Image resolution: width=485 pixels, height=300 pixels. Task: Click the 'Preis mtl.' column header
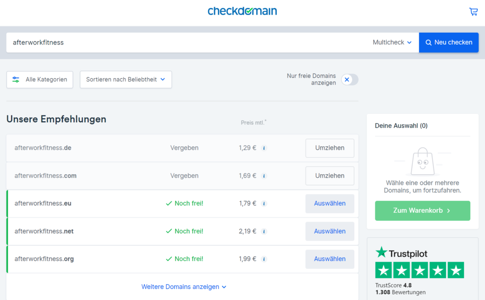coord(254,123)
